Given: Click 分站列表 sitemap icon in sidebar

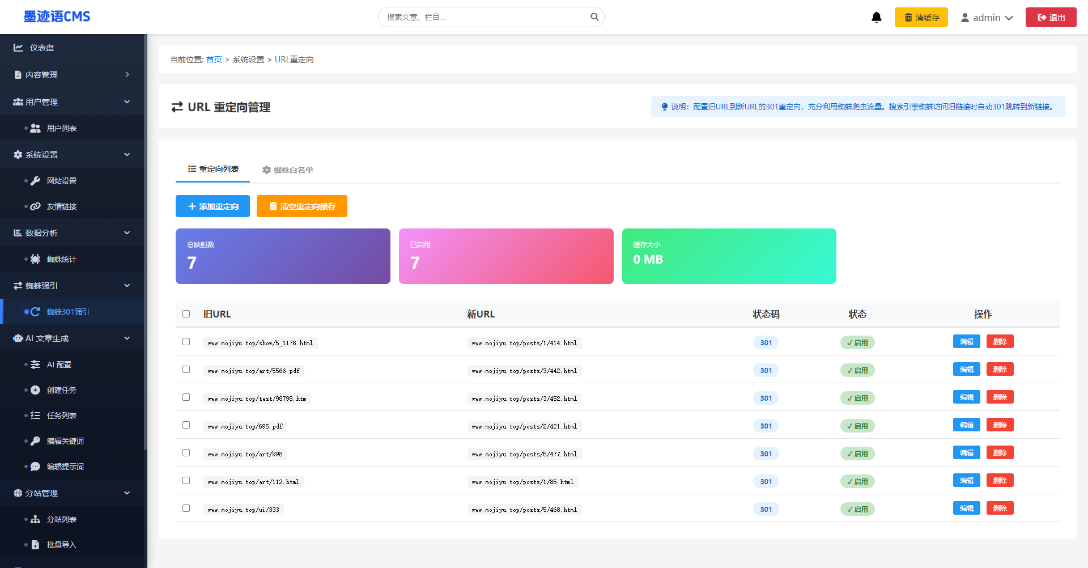Looking at the screenshot, I should pos(35,519).
